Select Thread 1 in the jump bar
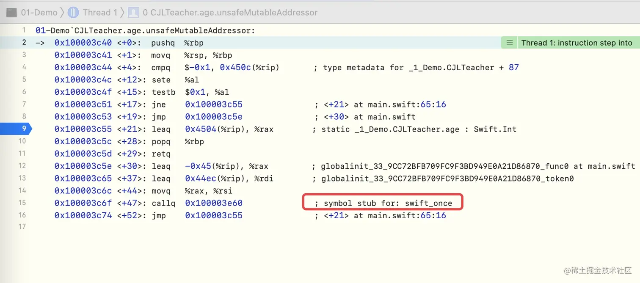Image resolution: width=640 pixels, height=283 pixels. click(100, 12)
